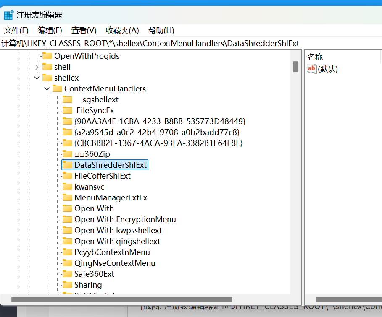Screen dimensions: 382x317
Task: Click the MenuManagerExtEx folder icon
Action: [67, 197]
